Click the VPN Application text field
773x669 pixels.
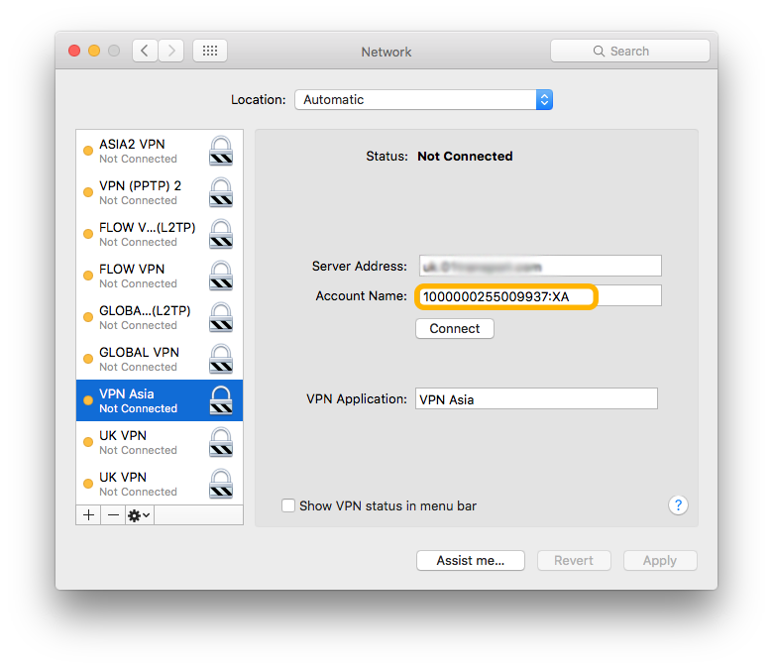click(535, 399)
